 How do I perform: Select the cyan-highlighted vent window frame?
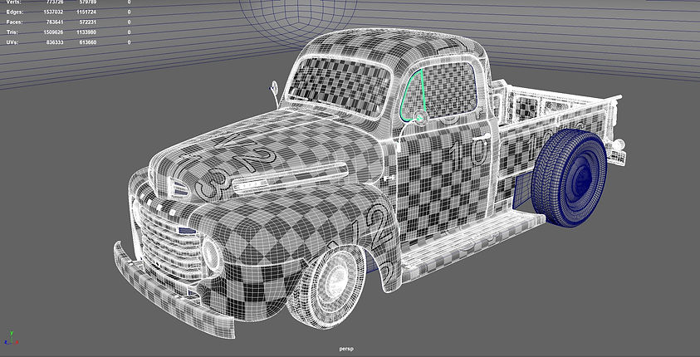pyautogui.click(x=413, y=96)
